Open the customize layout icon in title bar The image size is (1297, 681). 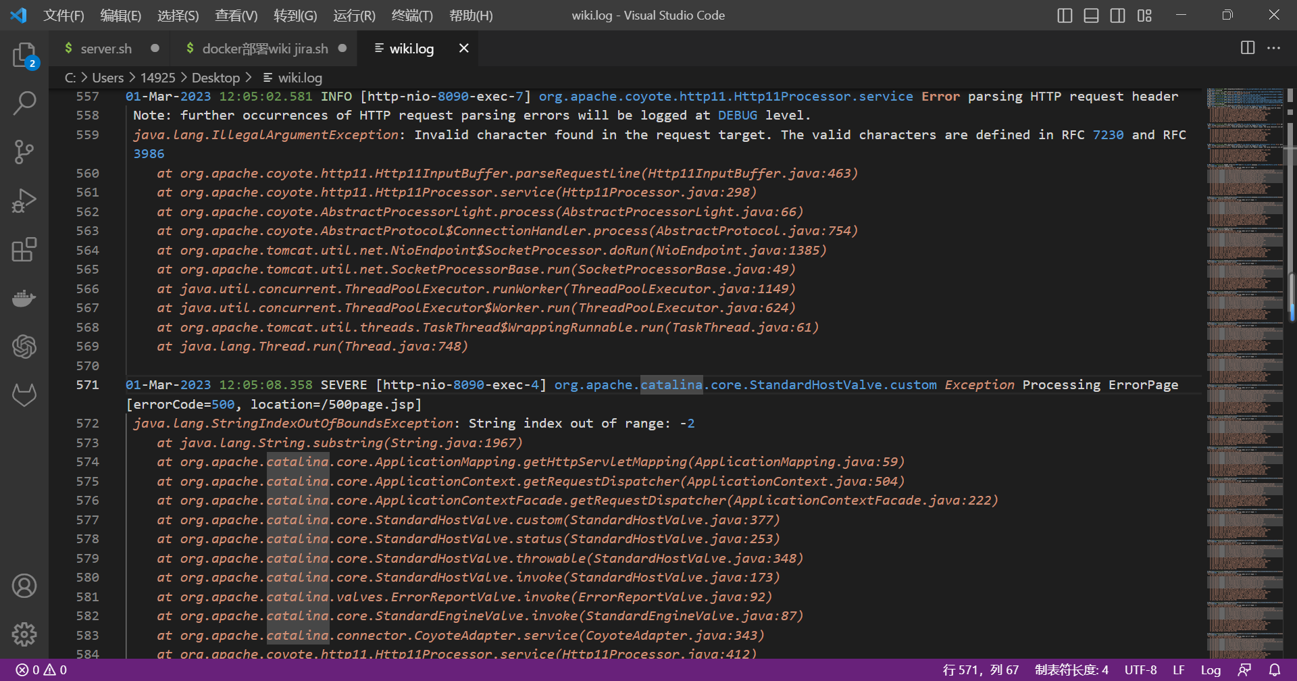tap(1144, 15)
